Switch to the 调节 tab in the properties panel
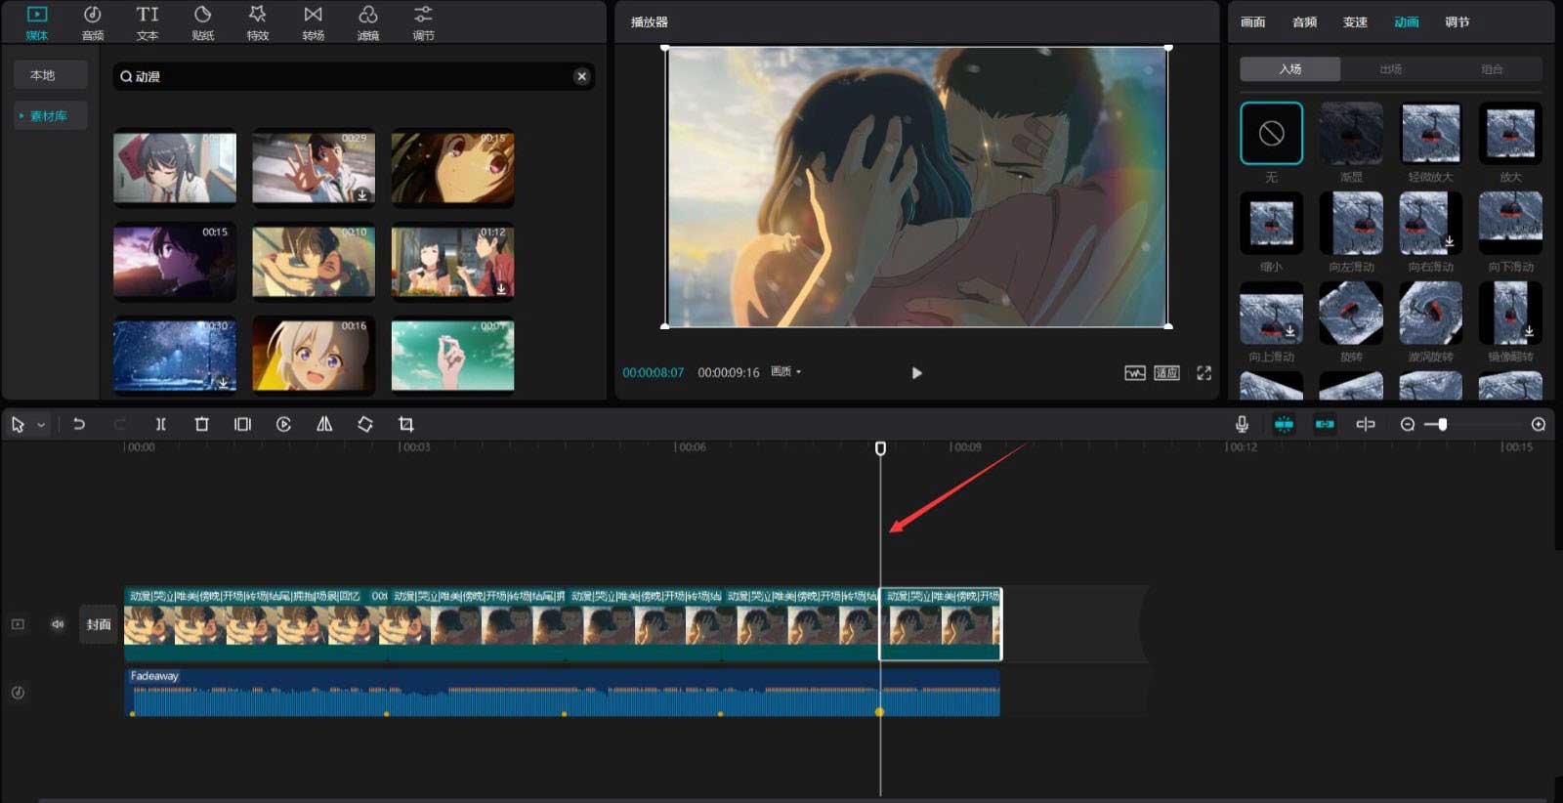The image size is (1563, 803). pyautogui.click(x=1457, y=21)
